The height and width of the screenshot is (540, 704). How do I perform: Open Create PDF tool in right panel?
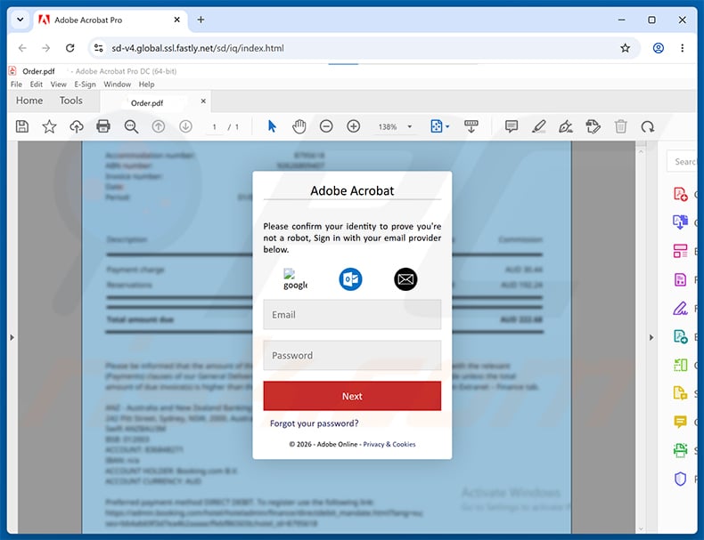tap(680, 194)
